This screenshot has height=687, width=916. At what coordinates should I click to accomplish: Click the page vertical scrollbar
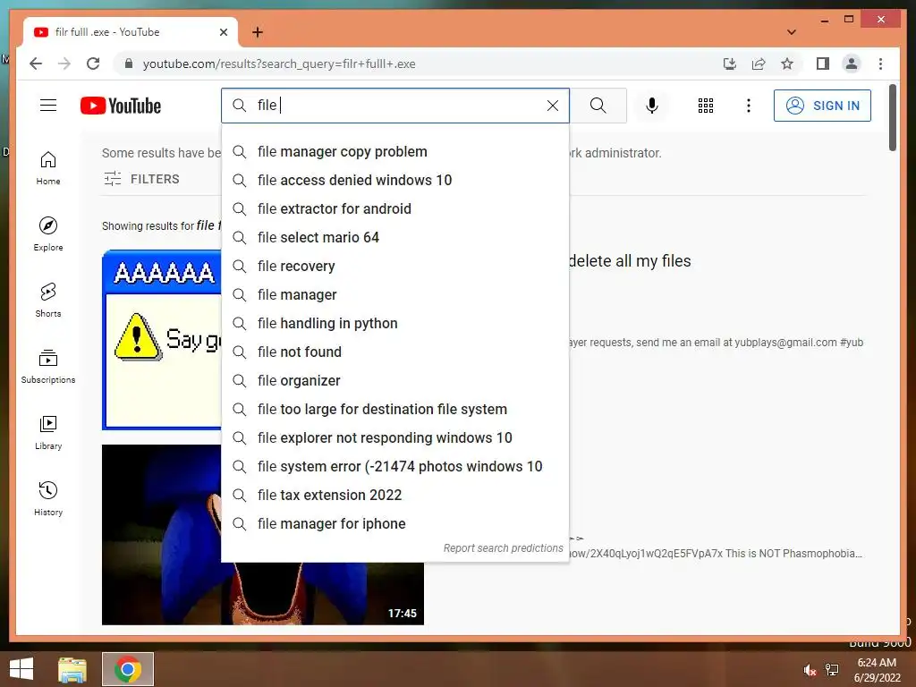coord(892,117)
